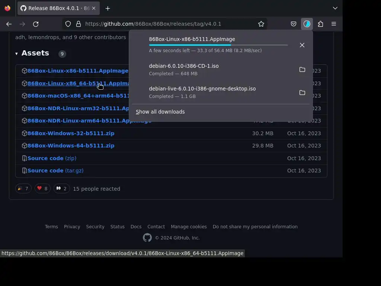Show debian-6.0.10-i386-CD-1.iso in folder
Screen dimensions: 381x286
point(302,70)
